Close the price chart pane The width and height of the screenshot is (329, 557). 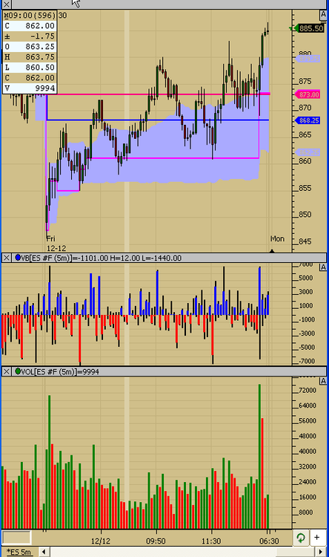pos(7,4)
